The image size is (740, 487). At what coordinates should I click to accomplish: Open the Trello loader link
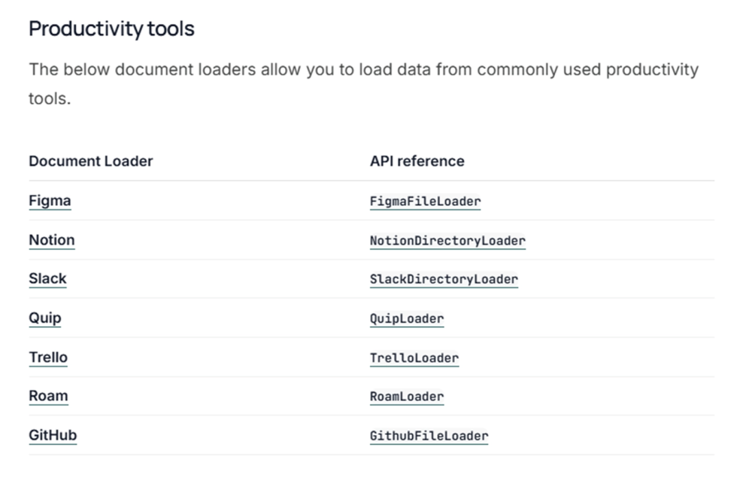[48, 357]
